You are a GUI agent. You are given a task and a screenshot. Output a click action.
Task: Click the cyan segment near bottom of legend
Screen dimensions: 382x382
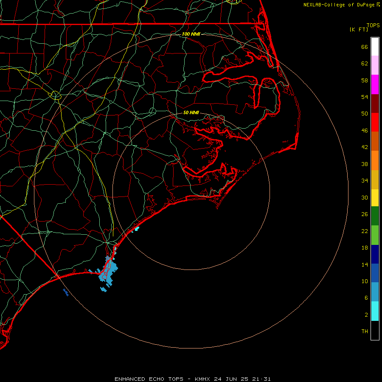point(375,311)
